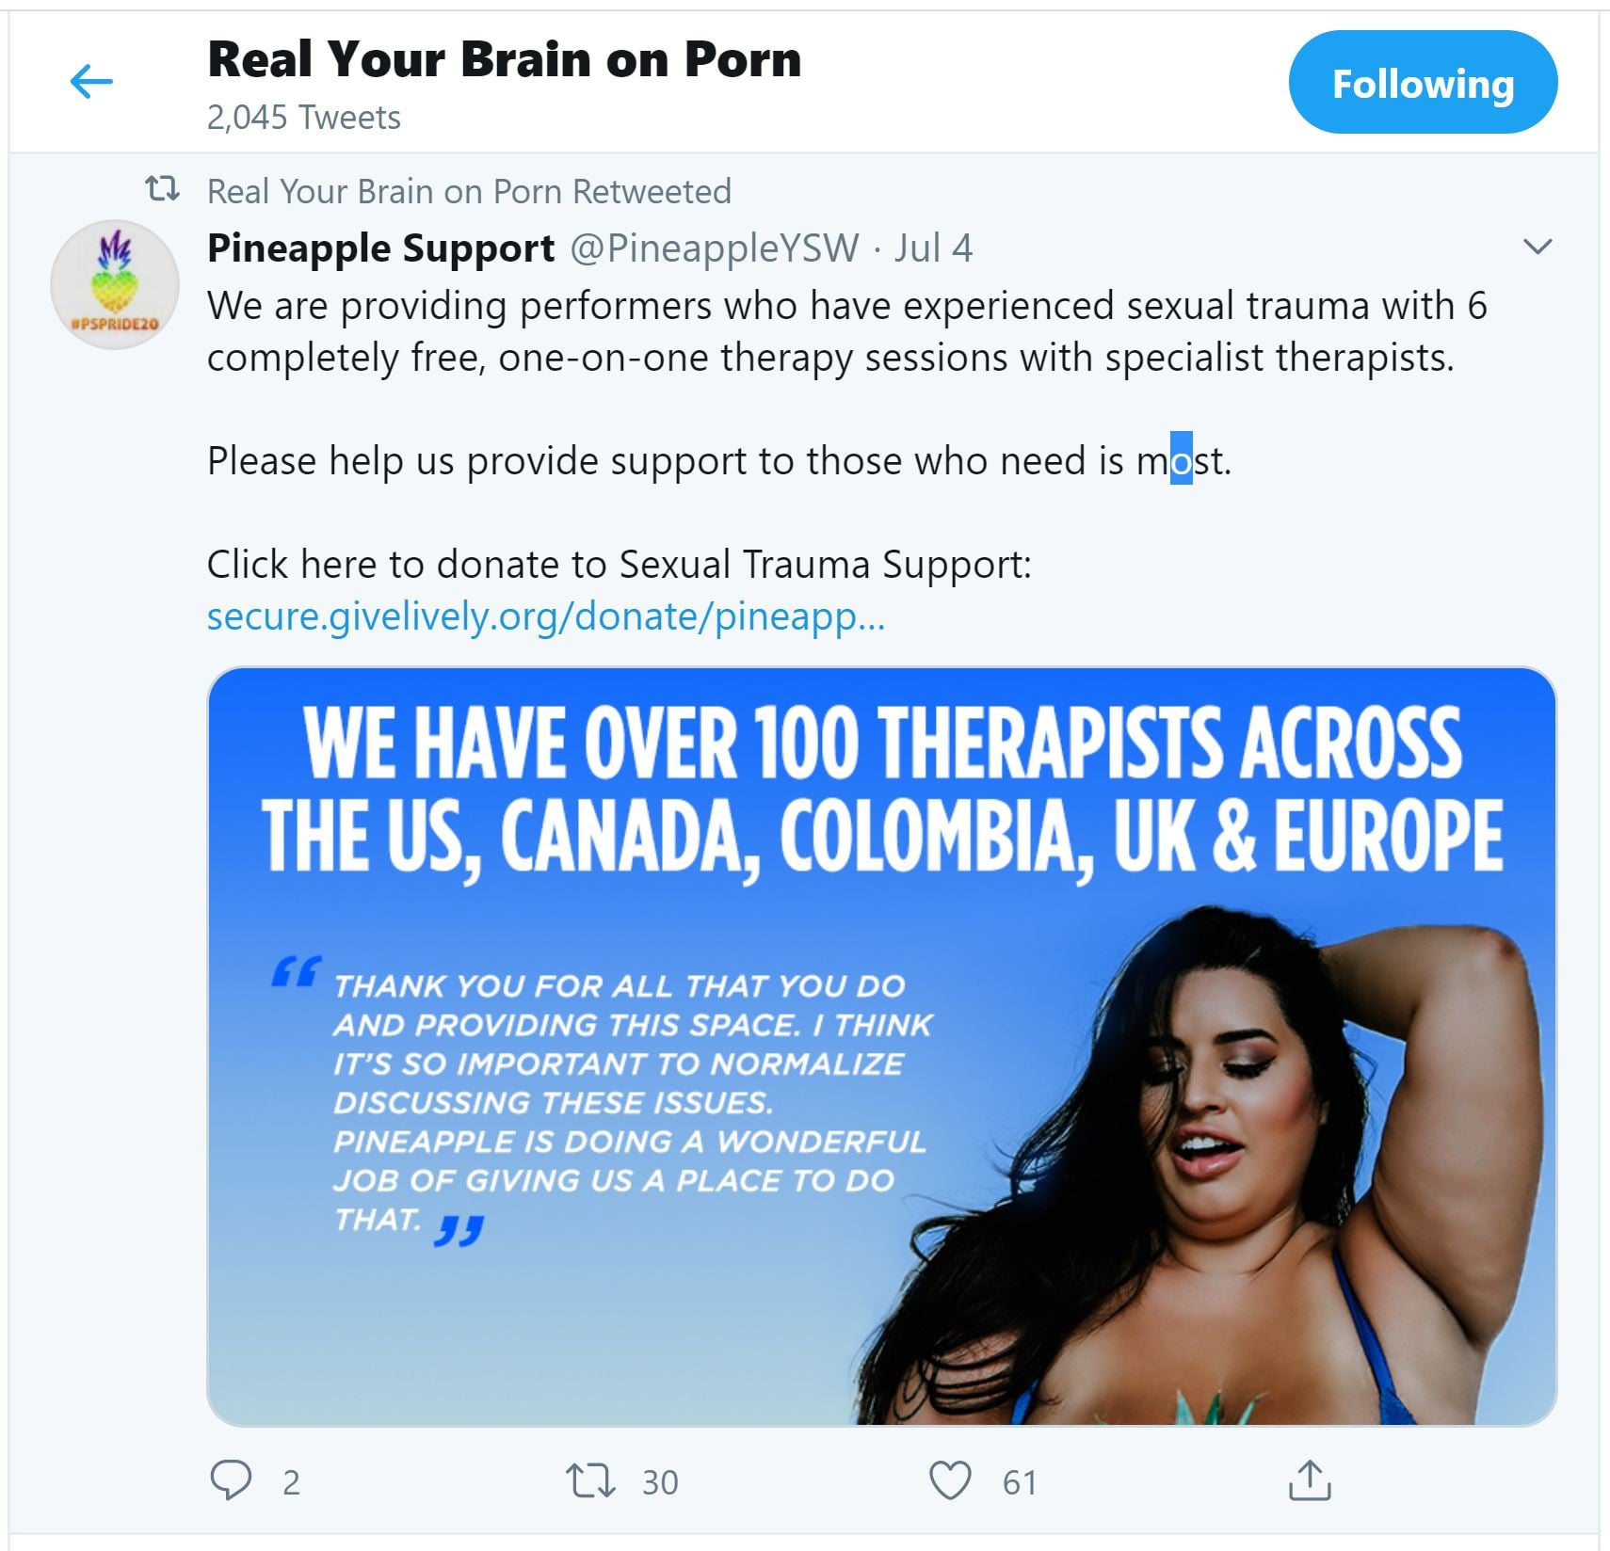Screen dimensions: 1610x1551
Task: Open the secure.givelively.org donation link
Action: [546, 616]
